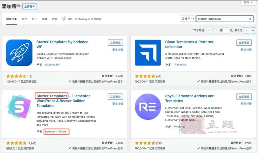Click the Royal Elementor RE logo icon

coord(148,107)
